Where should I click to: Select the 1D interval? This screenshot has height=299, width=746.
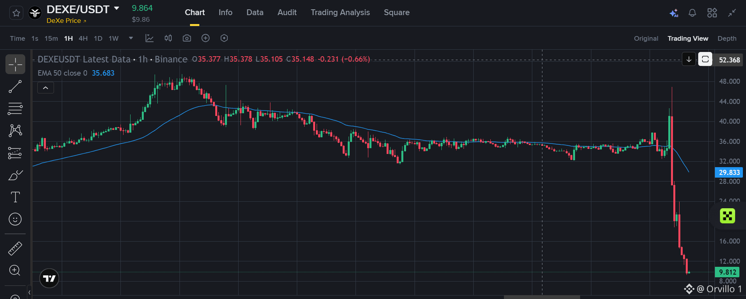click(98, 38)
